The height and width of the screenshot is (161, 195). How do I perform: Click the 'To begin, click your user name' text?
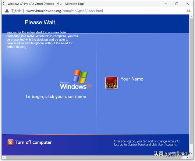(x=55, y=97)
